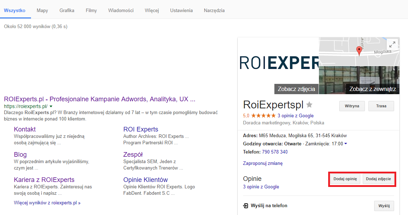Click the Wyślij button
408x215 pixels.
[x=384, y=206]
